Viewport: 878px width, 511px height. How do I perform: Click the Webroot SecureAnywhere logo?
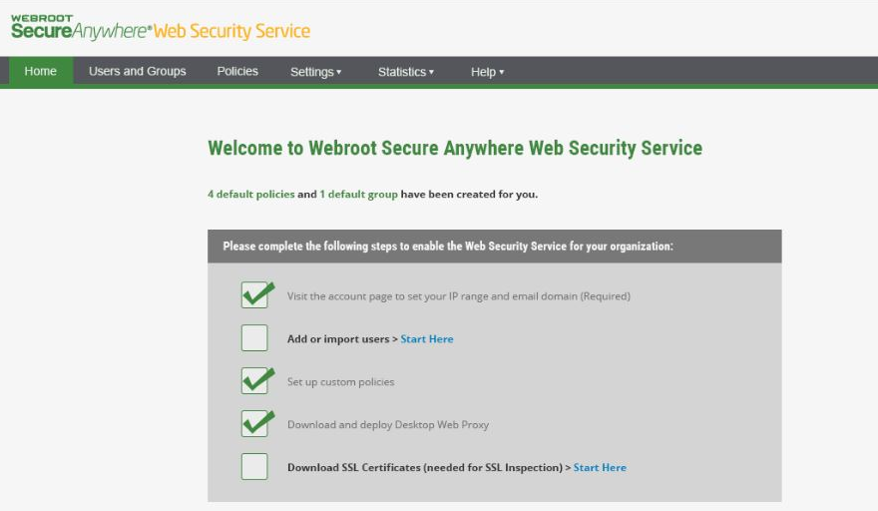coord(81,28)
